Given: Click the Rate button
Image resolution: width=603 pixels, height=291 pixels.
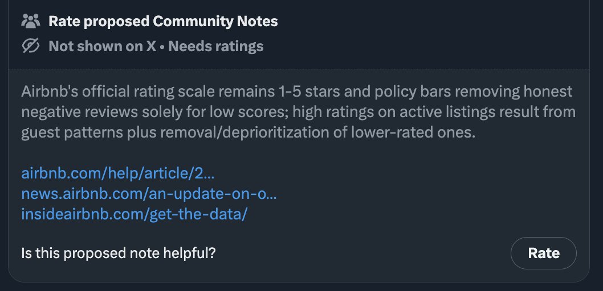Looking at the screenshot, I should (543, 253).
